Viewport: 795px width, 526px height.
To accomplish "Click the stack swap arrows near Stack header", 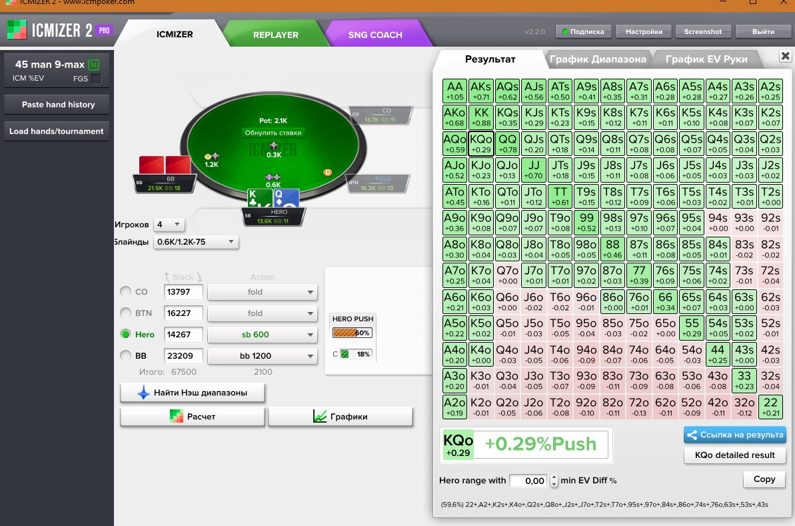I will click(183, 277).
